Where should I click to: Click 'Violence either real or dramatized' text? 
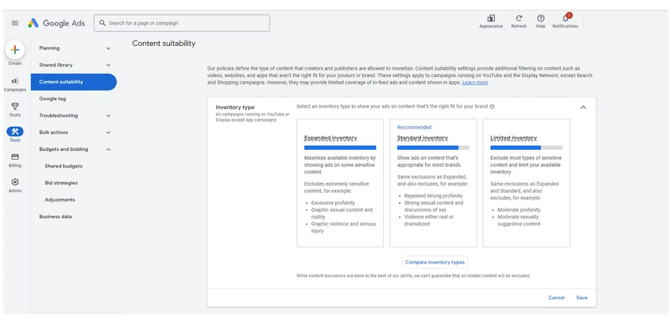click(x=429, y=220)
